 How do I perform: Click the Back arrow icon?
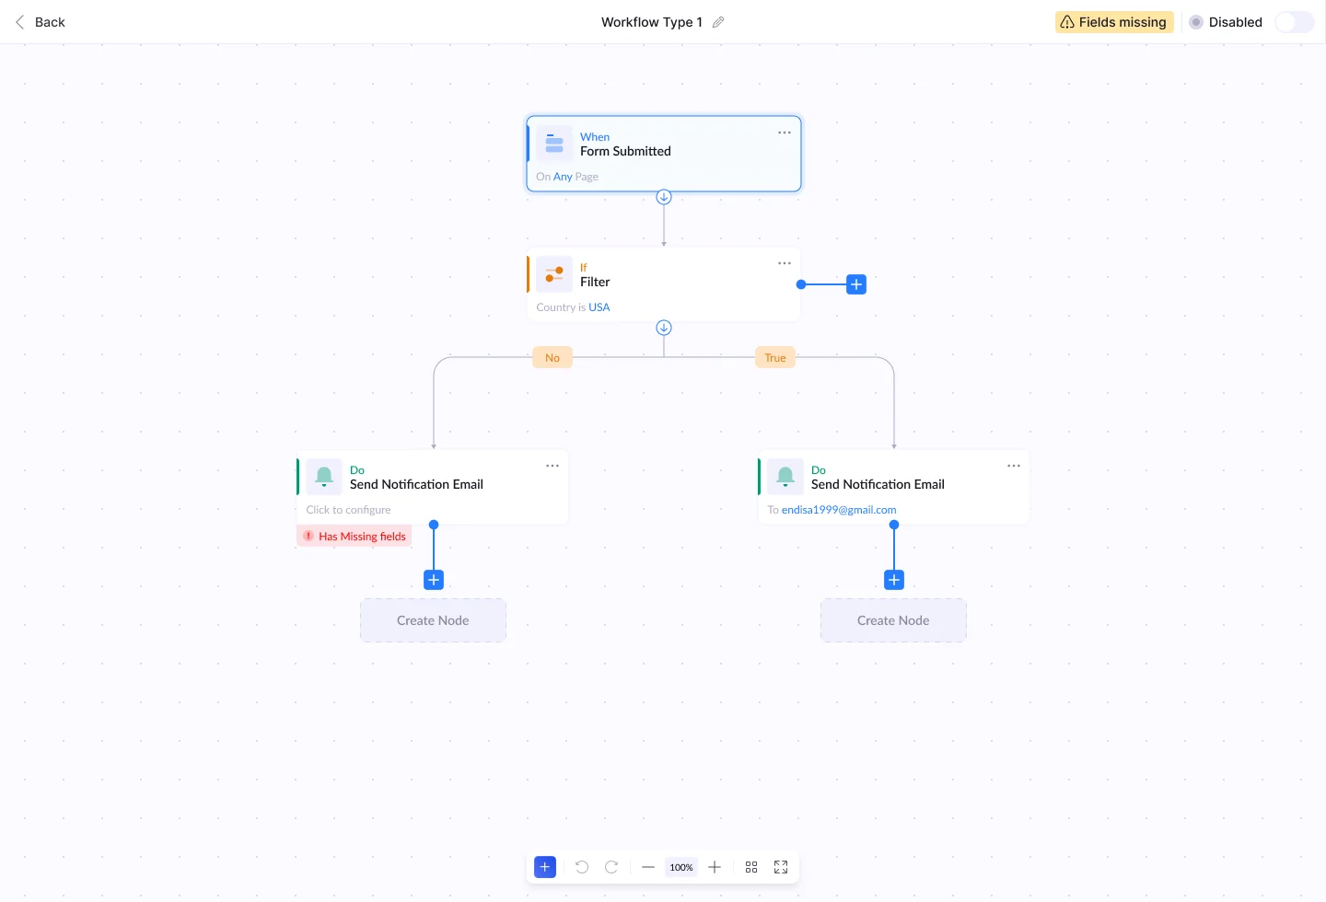point(20,22)
